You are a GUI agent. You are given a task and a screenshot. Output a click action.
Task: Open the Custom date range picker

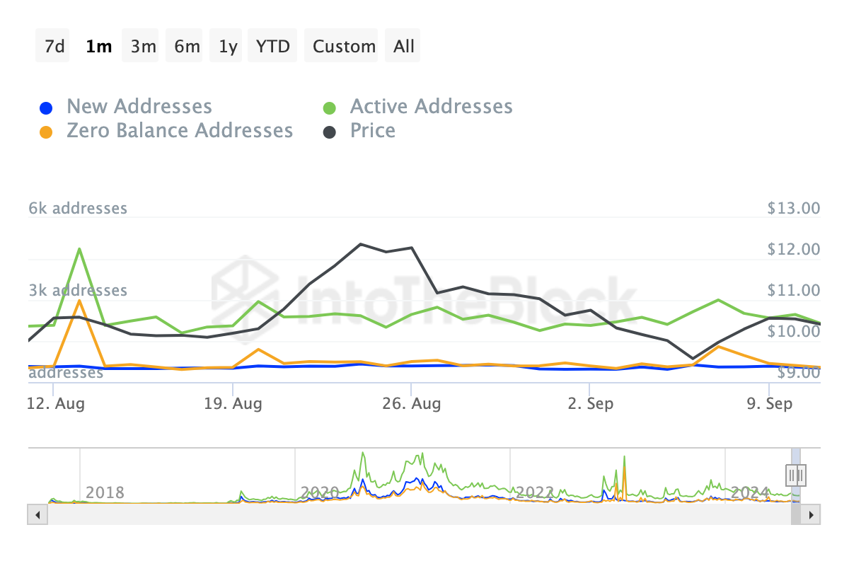pos(344,46)
